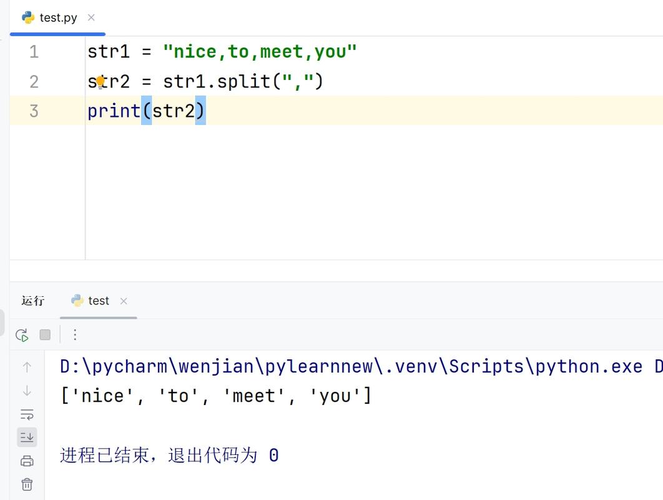Screen dimensions: 663x500
Task: Clear console output using the trash icon
Action: click(x=27, y=484)
